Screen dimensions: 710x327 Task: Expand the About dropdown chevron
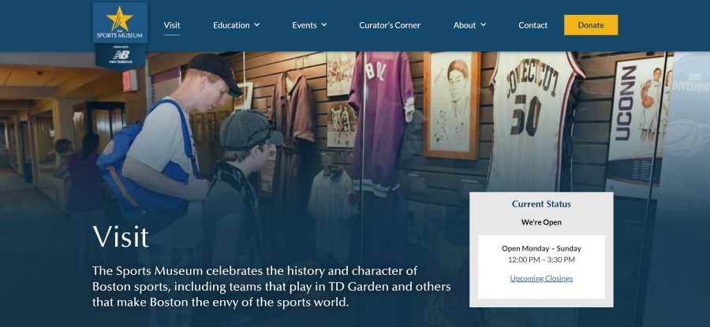(x=483, y=25)
